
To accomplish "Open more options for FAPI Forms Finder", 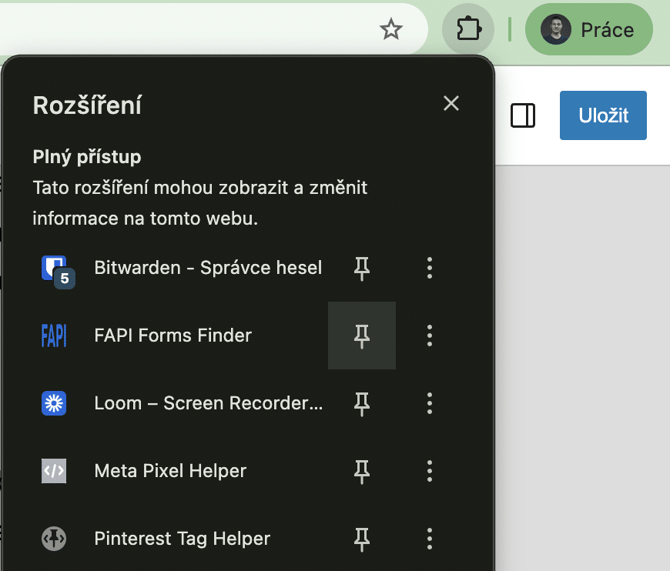I will (x=430, y=336).
